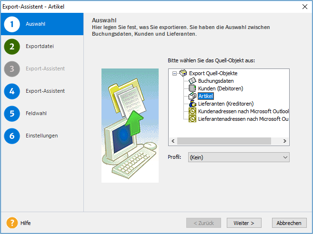Viewport: 313px width, 234px height.
Task: Click the step 2 green circle icon
Action: click(x=12, y=47)
